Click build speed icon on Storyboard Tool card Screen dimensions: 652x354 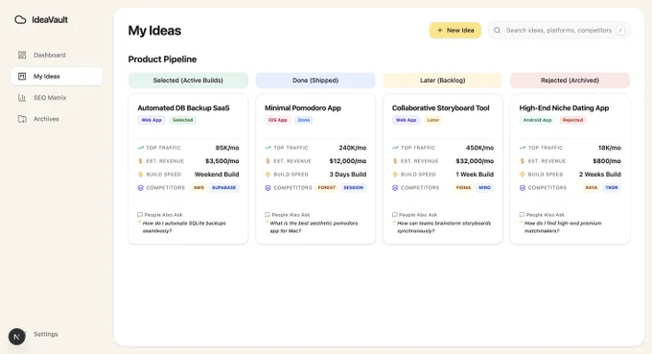pos(395,175)
